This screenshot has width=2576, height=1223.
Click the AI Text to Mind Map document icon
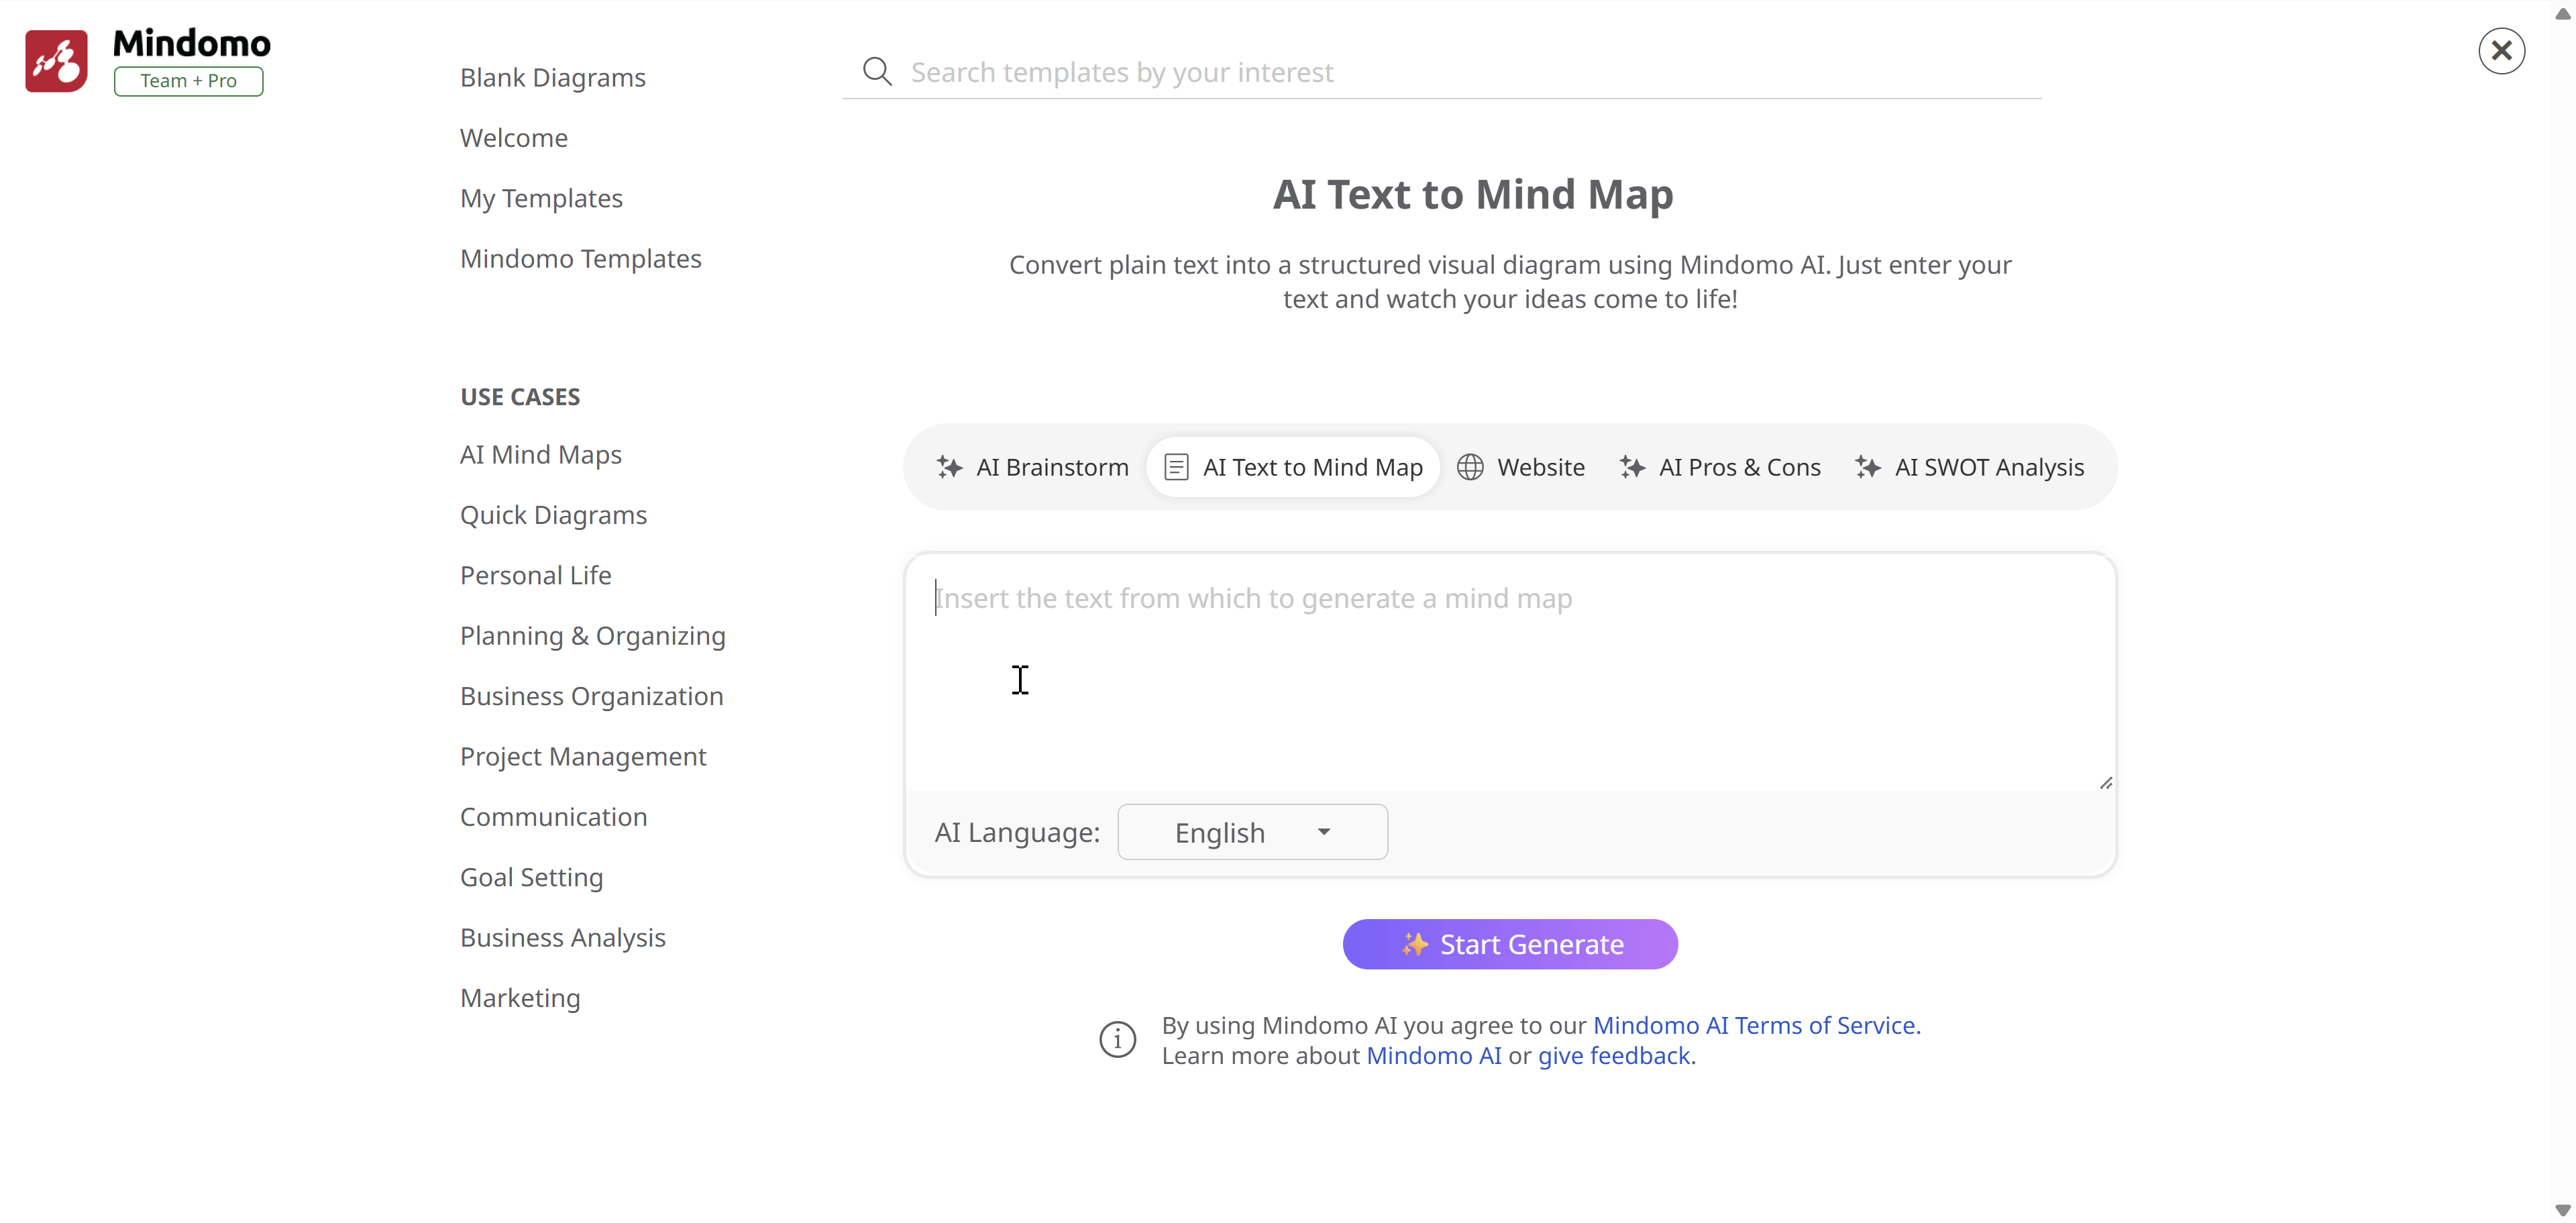point(1176,467)
